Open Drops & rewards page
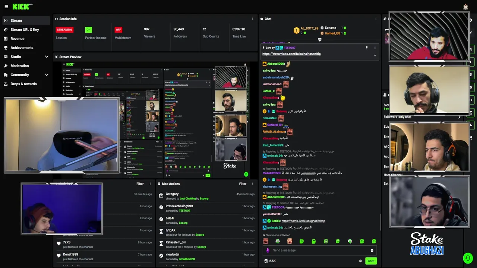The width and height of the screenshot is (477, 268). (x=23, y=84)
